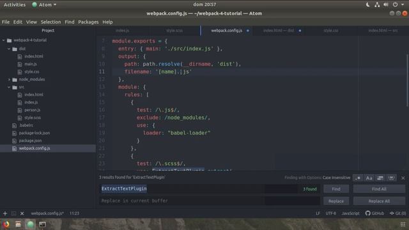Viewport: 409px width, 230px height.
Task: Open the Packages menu
Action: tap(88, 22)
